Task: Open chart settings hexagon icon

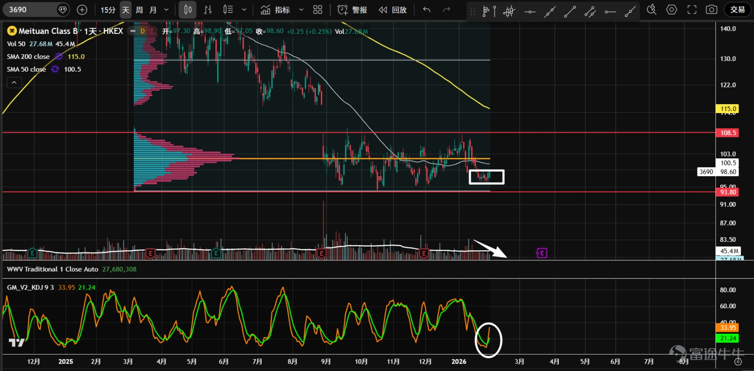Action: click(x=672, y=9)
